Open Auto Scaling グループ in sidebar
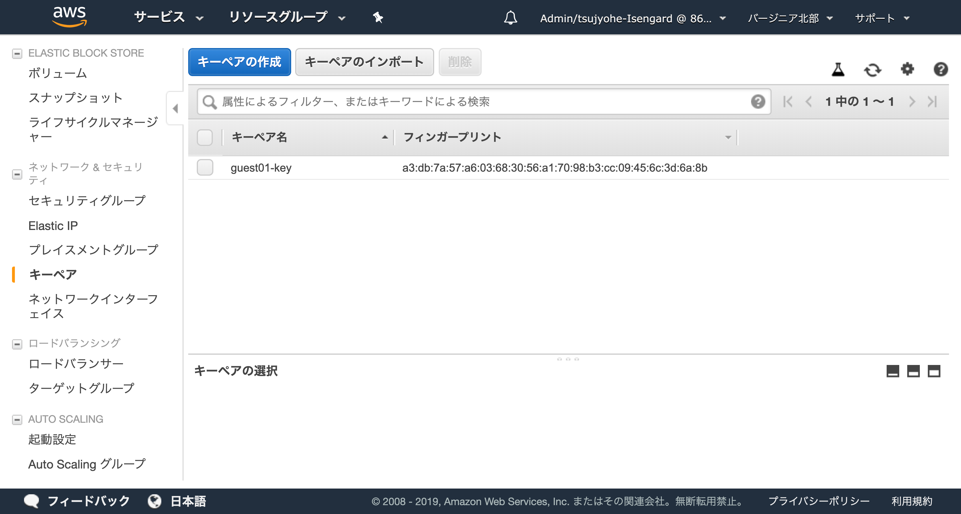This screenshot has width=961, height=514. (x=87, y=464)
